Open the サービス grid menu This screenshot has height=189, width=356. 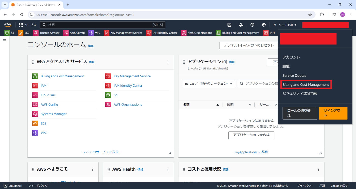point(28,25)
